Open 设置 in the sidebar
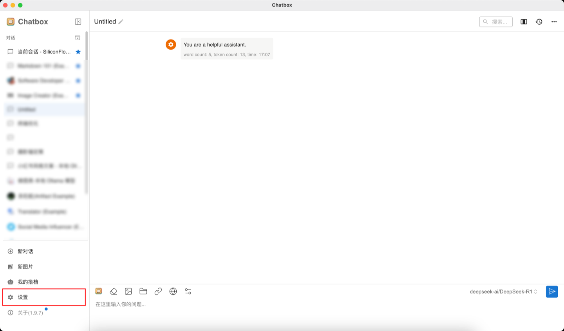Screen dimensions: 564x331 44,297
